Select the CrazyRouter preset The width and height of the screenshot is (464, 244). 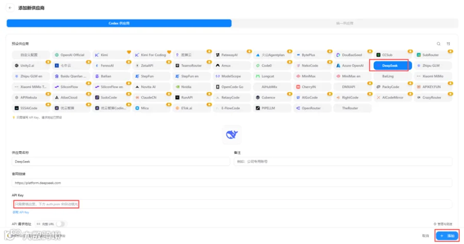click(433, 97)
